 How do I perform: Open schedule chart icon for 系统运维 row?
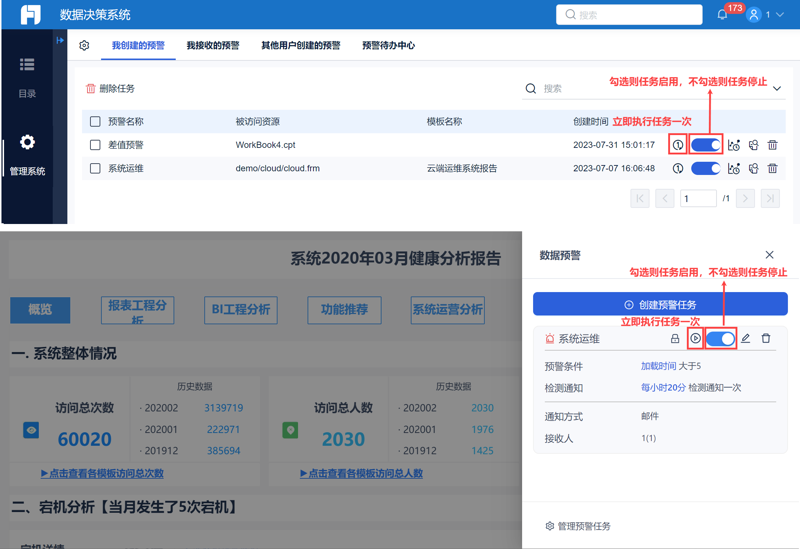(x=734, y=169)
